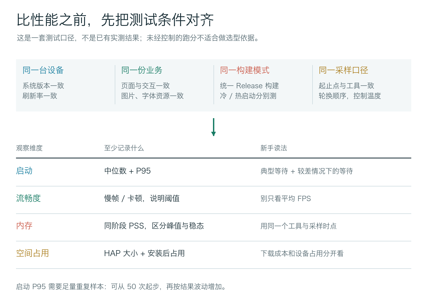Image resolution: width=427 pixels, height=303 pixels.
Task: Click the line 系统版本一致
Action: coord(43,86)
